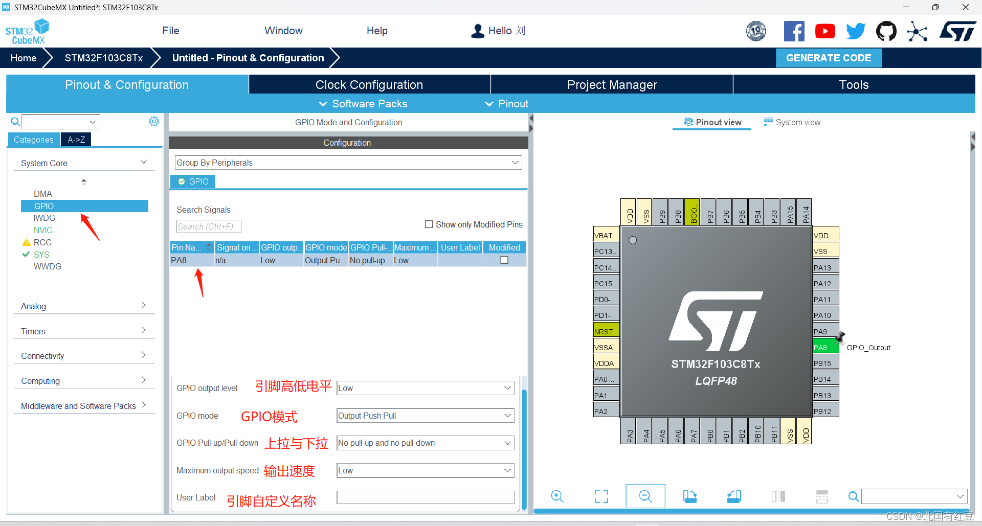Click the ST logo icon
Image resolution: width=982 pixels, height=526 pixels.
(x=957, y=31)
